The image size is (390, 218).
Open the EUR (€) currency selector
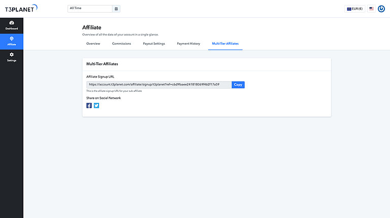354,9
